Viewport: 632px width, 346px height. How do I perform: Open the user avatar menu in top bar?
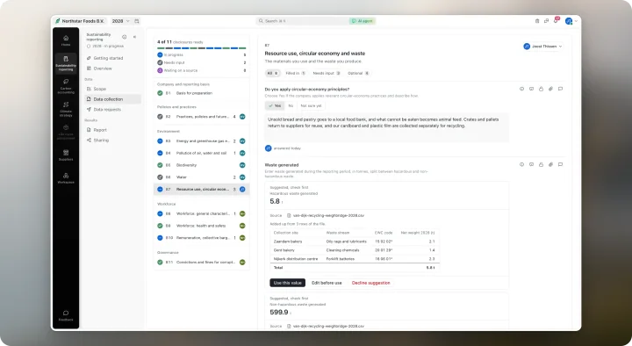point(571,21)
